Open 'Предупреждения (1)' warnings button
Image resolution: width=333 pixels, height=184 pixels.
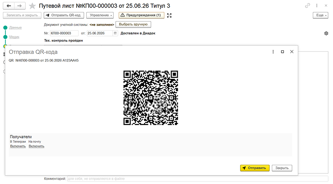pyautogui.click(x=141, y=15)
